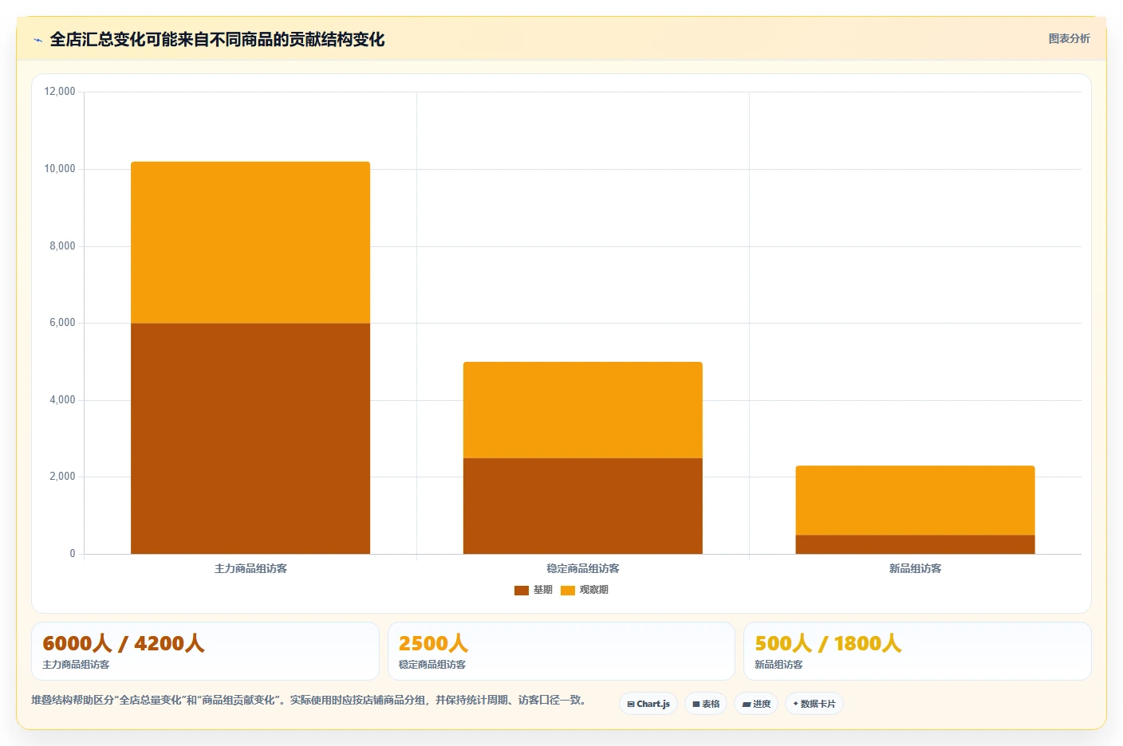Click the 6,000 y-axis tick label
Image resolution: width=1123 pixels, height=746 pixels.
(62, 323)
